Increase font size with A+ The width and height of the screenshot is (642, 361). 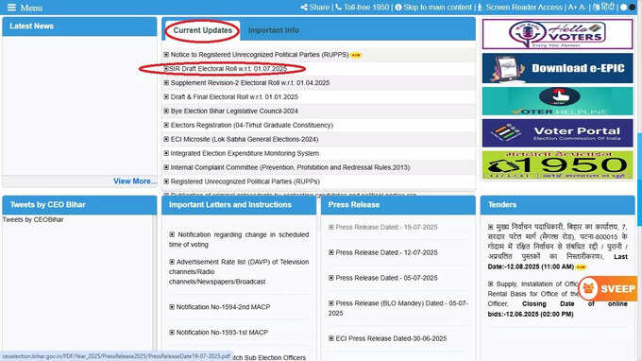point(572,8)
